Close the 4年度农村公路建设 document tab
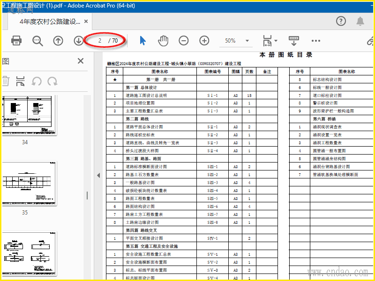Screen dimensions: 375x281 86,22
